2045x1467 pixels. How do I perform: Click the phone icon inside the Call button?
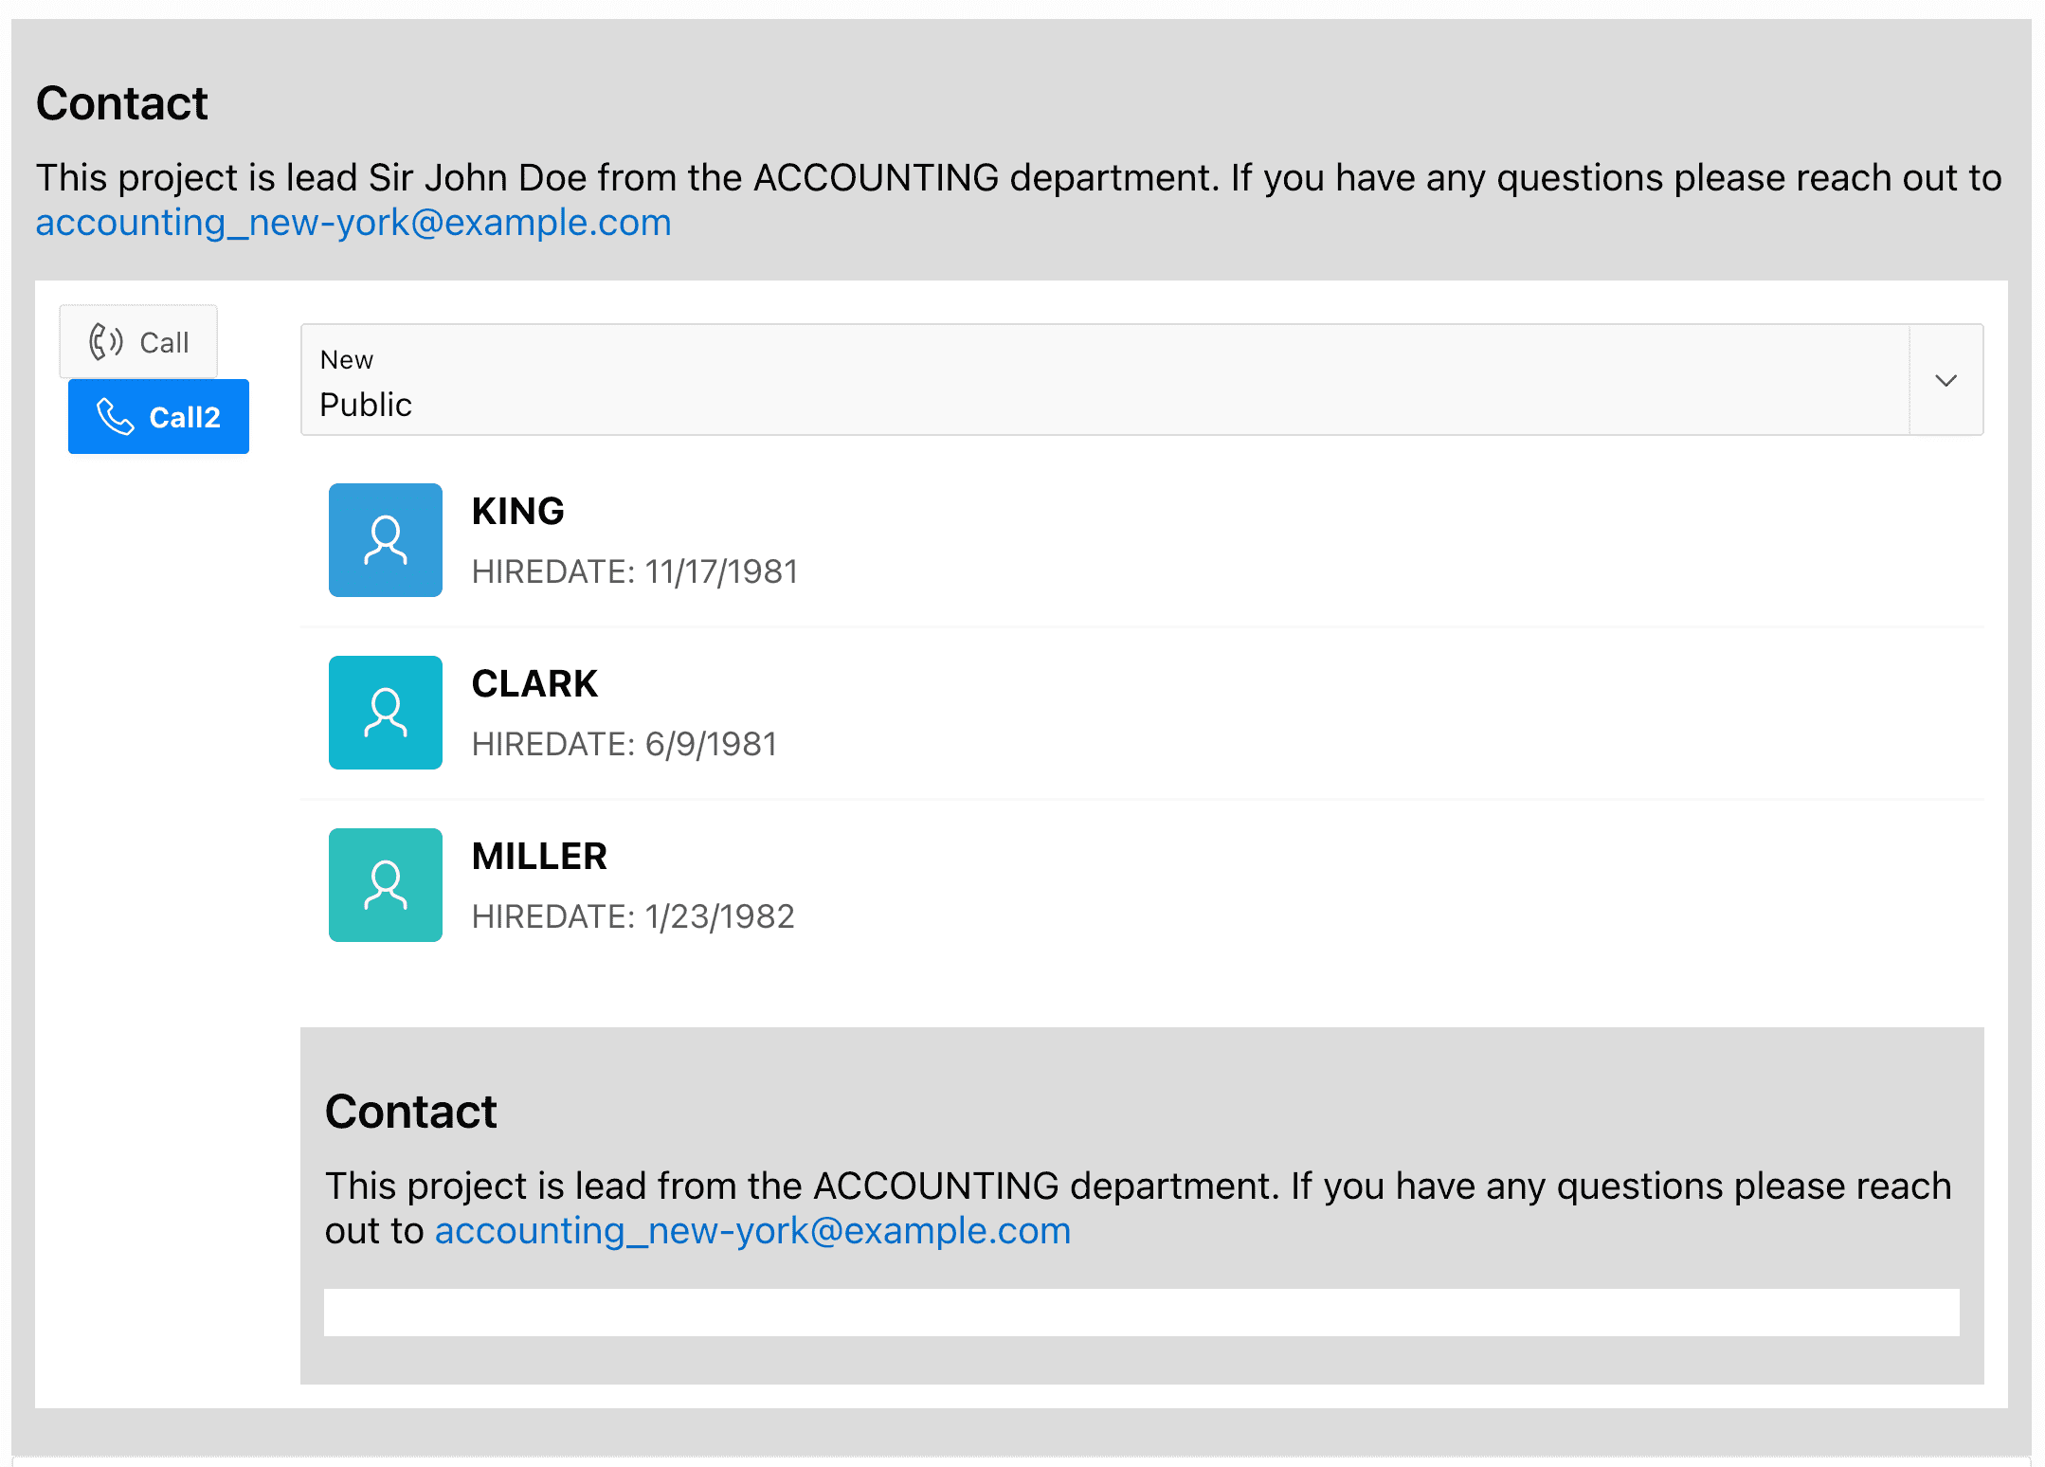pos(106,341)
